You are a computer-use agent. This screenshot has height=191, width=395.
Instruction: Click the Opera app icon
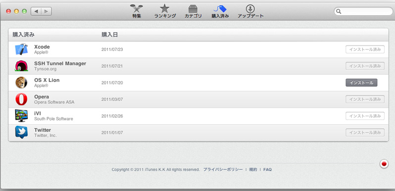click(21, 99)
